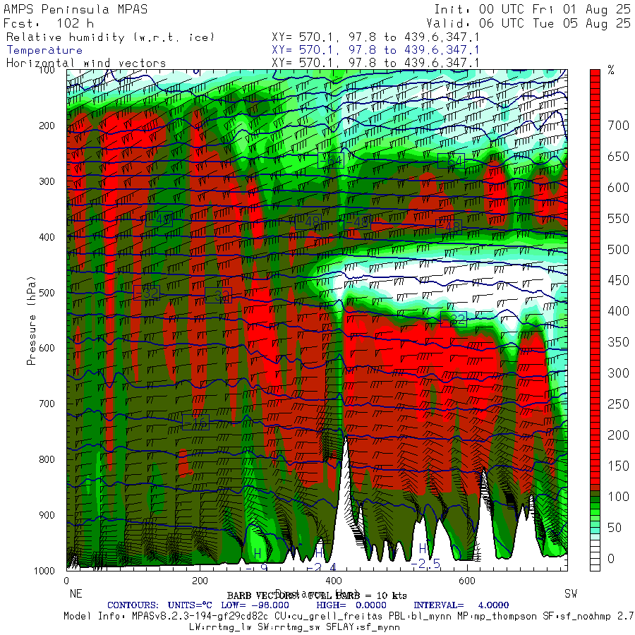Click the 500 tick on the pressure axis
635x635 pixels.
47,292
